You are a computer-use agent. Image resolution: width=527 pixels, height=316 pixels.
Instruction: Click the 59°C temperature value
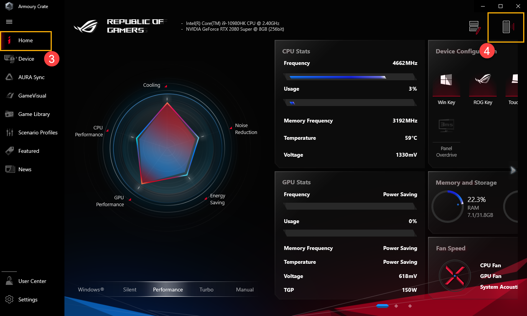click(411, 138)
